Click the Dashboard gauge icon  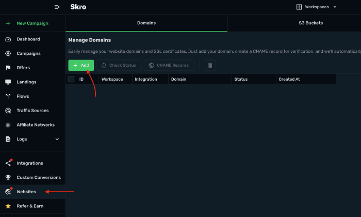(8, 39)
